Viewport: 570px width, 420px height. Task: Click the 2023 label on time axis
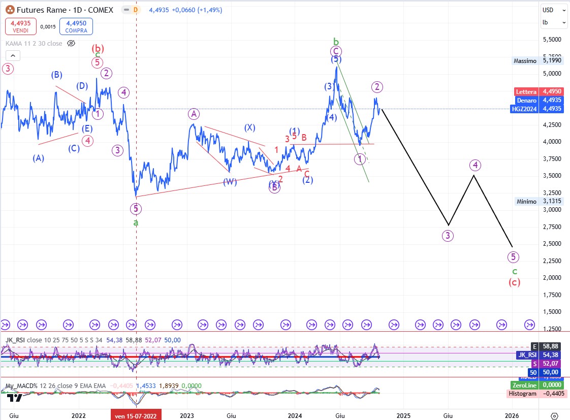coord(187,415)
